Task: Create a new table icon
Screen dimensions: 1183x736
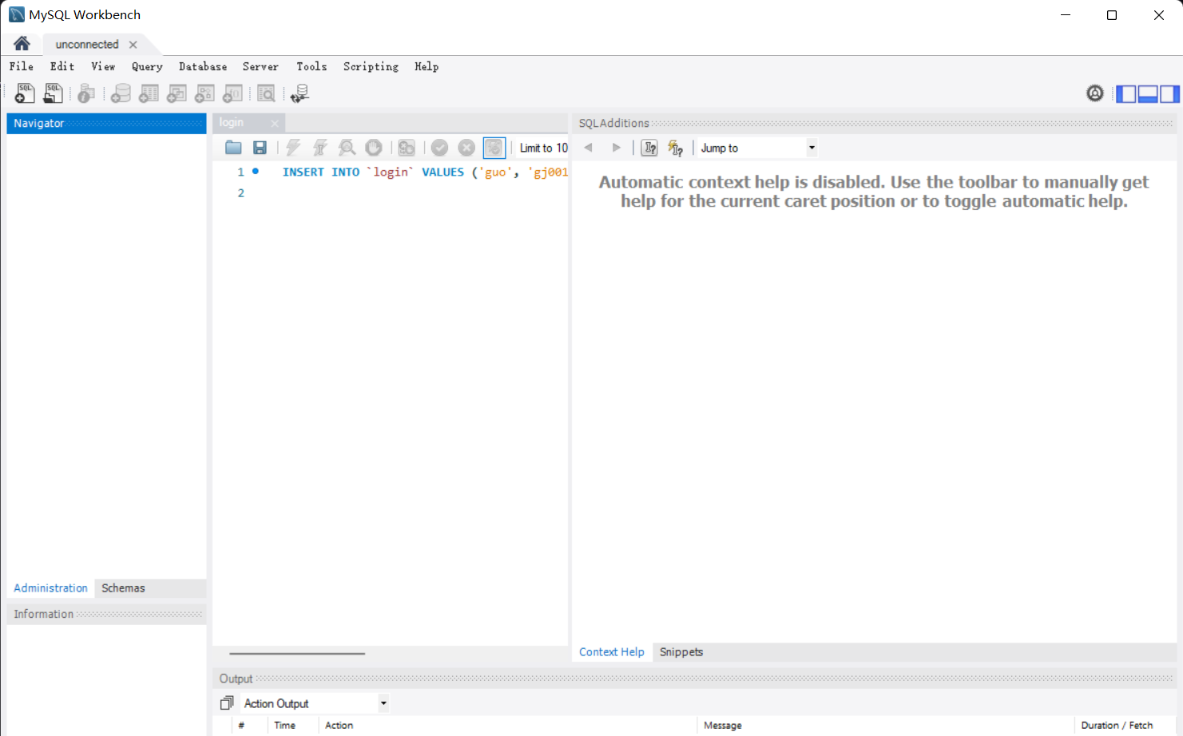Action: [149, 93]
